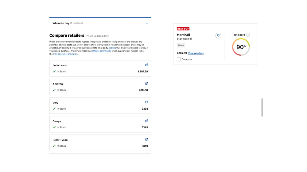Collapse the Where to buy section
Screen dimensions: 307x172
pos(147,23)
